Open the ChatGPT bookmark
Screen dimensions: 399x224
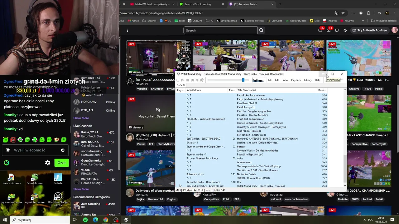point(195,21)
